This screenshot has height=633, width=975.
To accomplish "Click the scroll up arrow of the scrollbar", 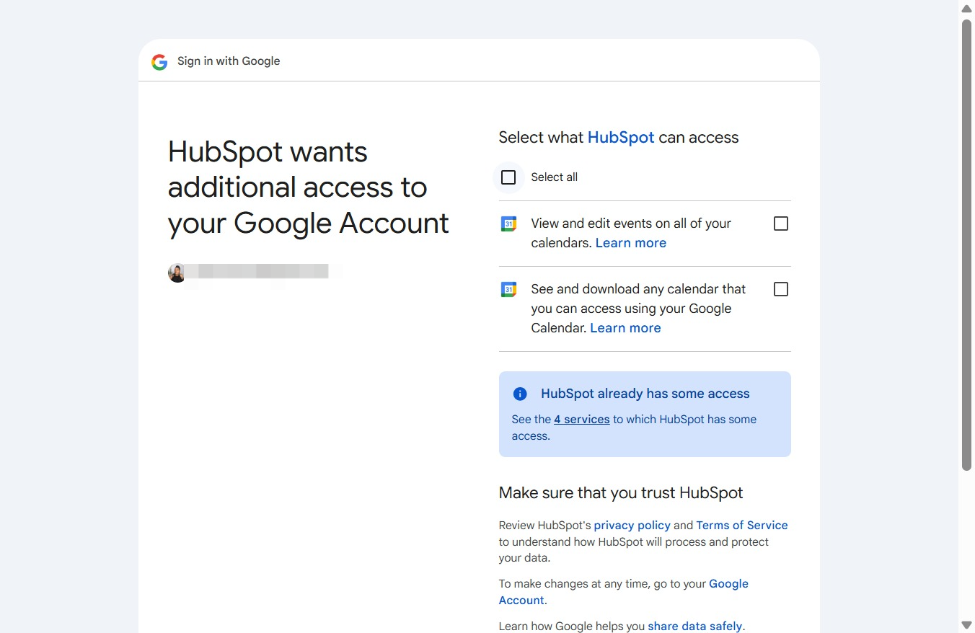I will click(x=966, y=8).
